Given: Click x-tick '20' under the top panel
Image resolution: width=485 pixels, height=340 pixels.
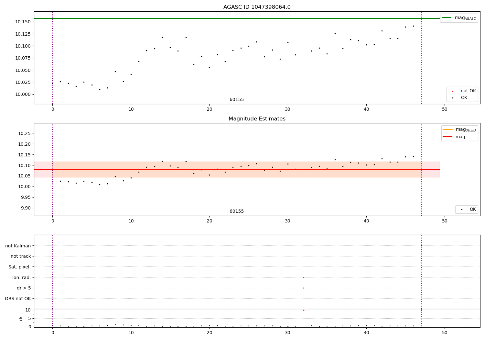Looking at the screenshot, I should point(209,109).
